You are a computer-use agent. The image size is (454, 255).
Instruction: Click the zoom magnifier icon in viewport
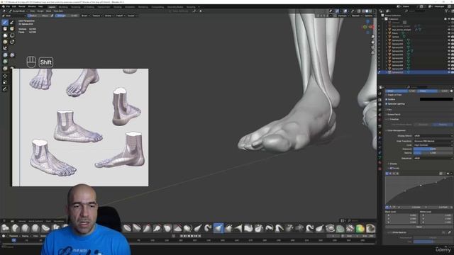(x=373, y=37)
